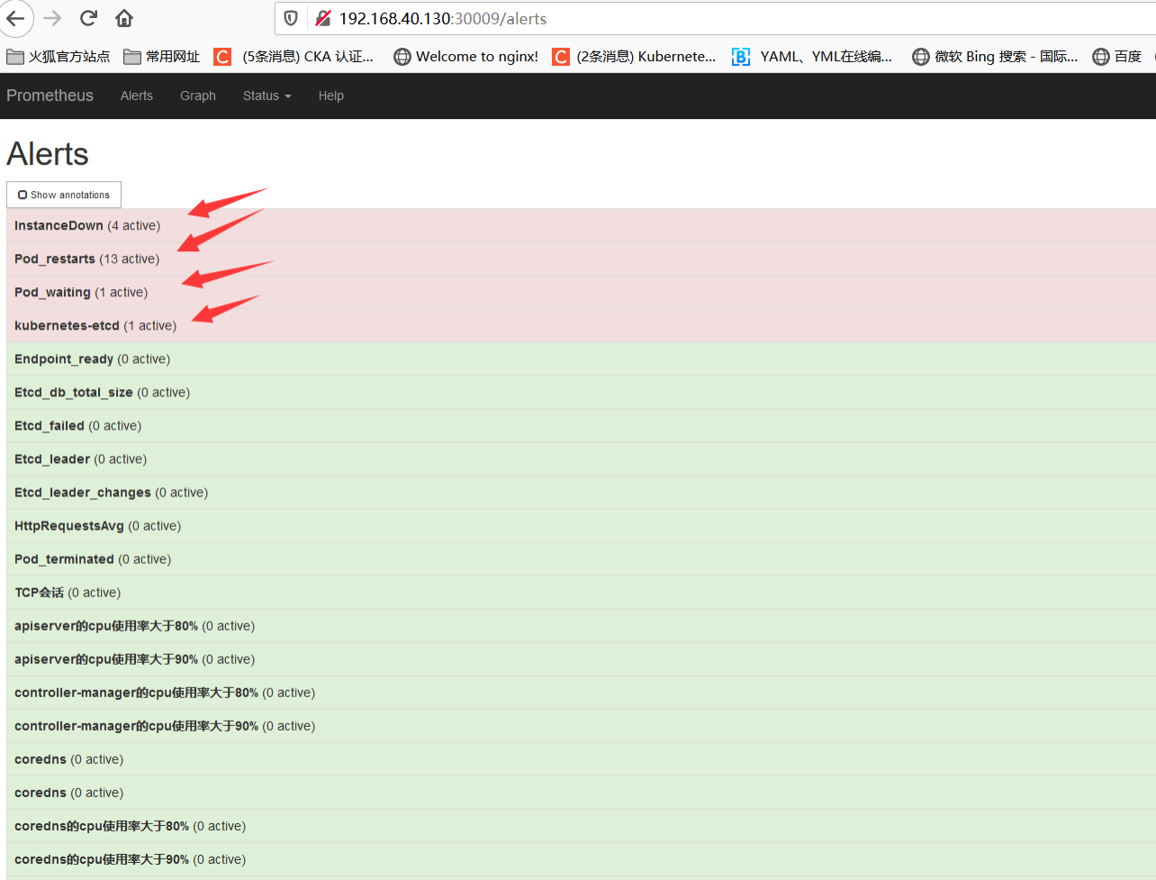Go back with the browser back arrow
Viewport: 1156px width, 880px height.
(15, 18)
